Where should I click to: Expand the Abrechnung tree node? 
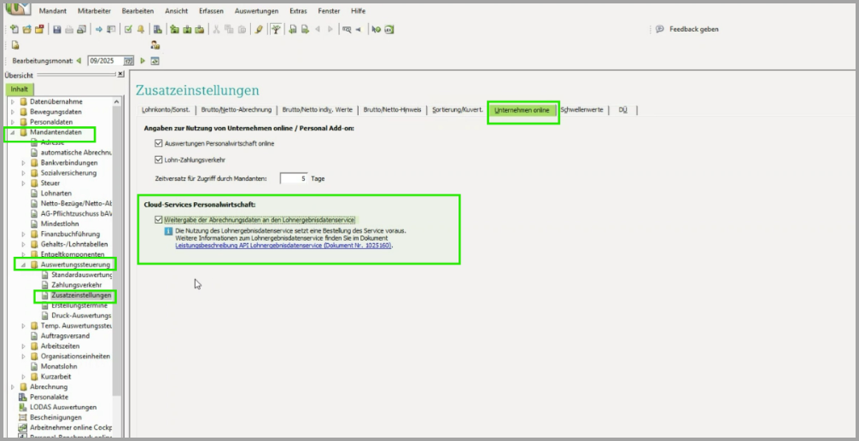(x=12, y=386)
